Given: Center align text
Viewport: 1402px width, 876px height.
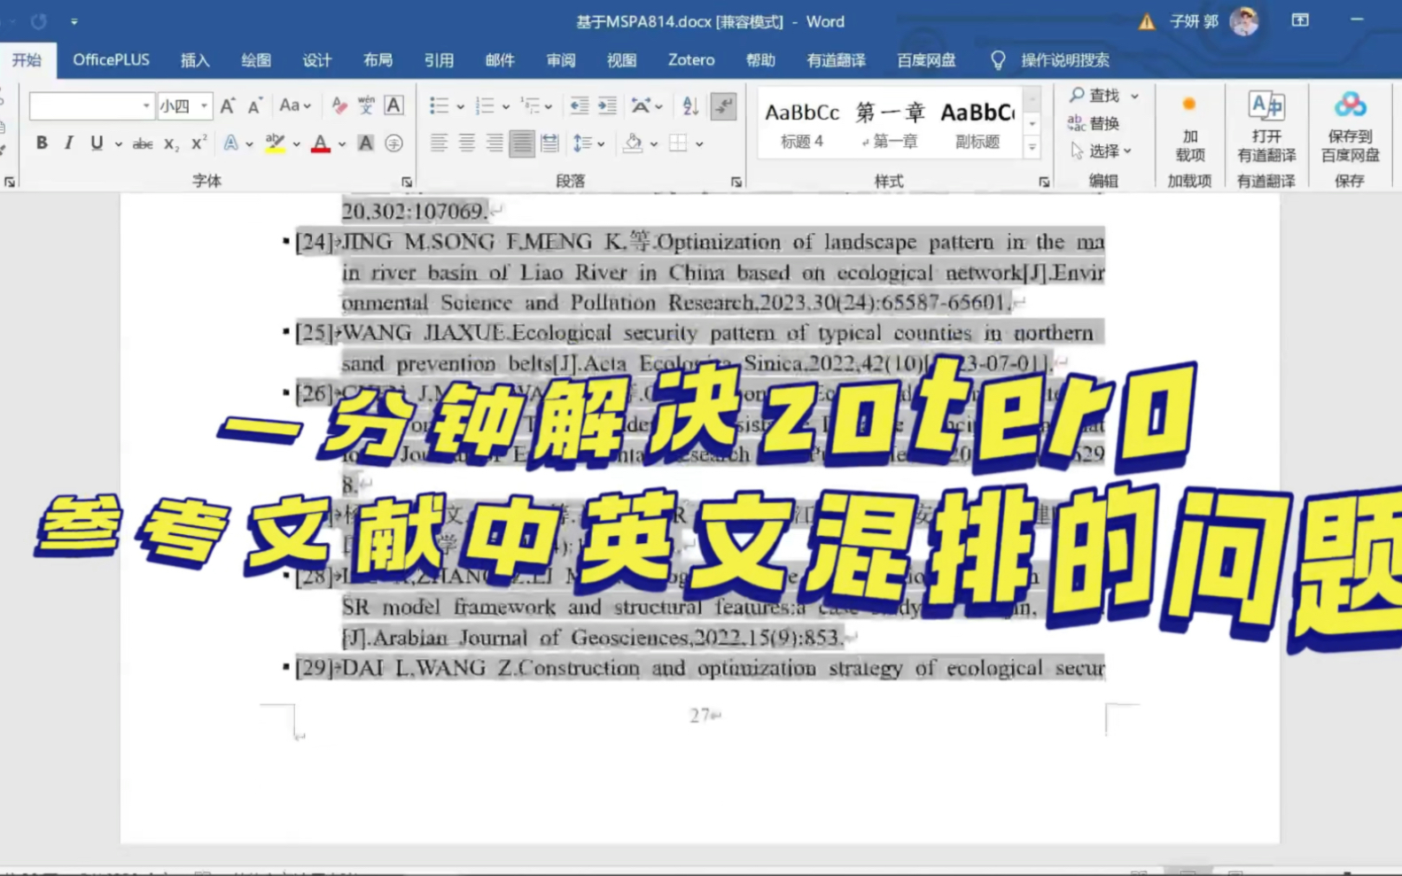Looking at the screenshot, I should [466, 143].
